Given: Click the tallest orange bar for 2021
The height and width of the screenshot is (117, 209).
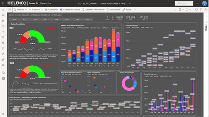Looking at the screenshot, I should (x=114, y=41).
